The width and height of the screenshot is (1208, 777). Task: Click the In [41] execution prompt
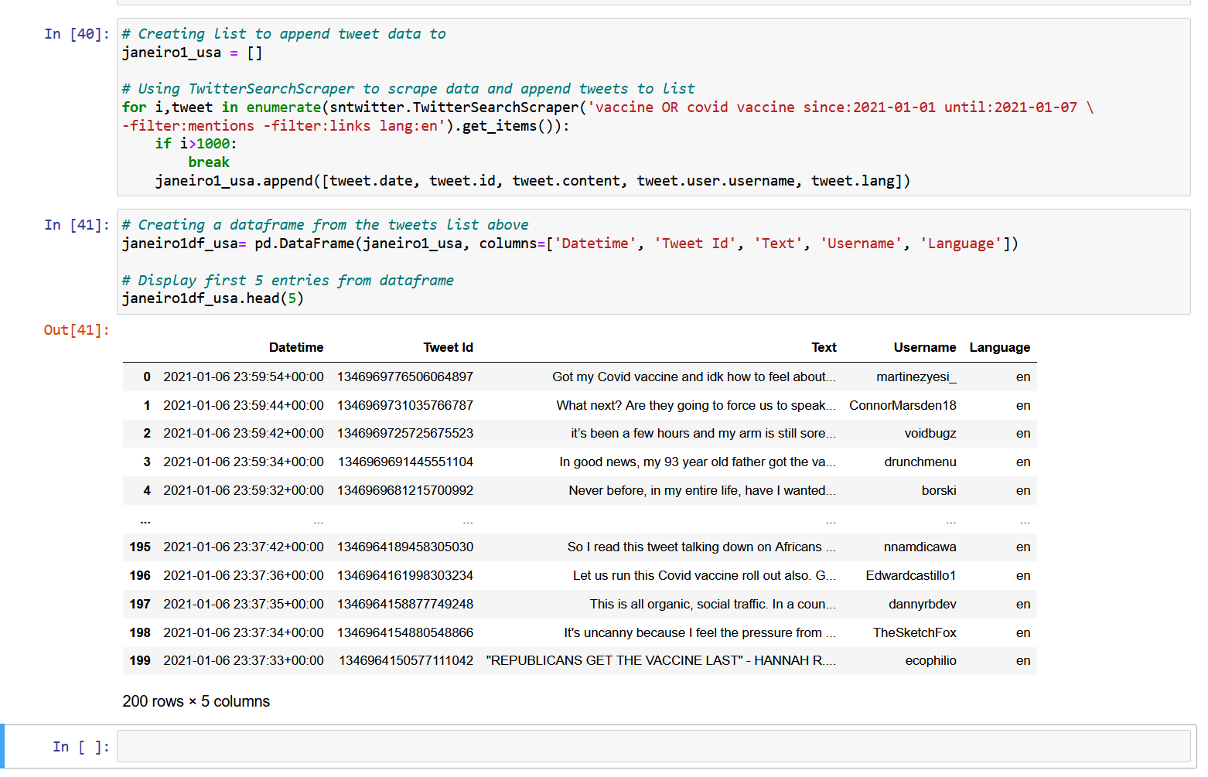[x=77, y=224]
